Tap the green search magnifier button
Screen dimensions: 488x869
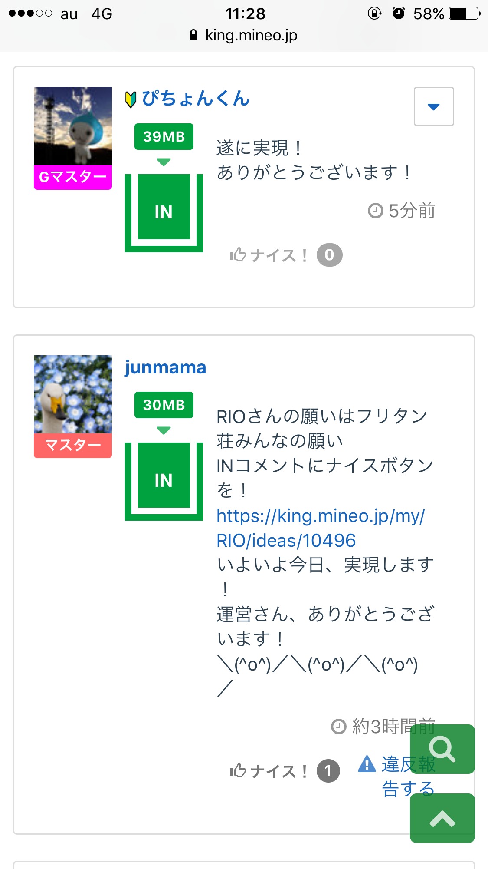[x=442, y=749]
